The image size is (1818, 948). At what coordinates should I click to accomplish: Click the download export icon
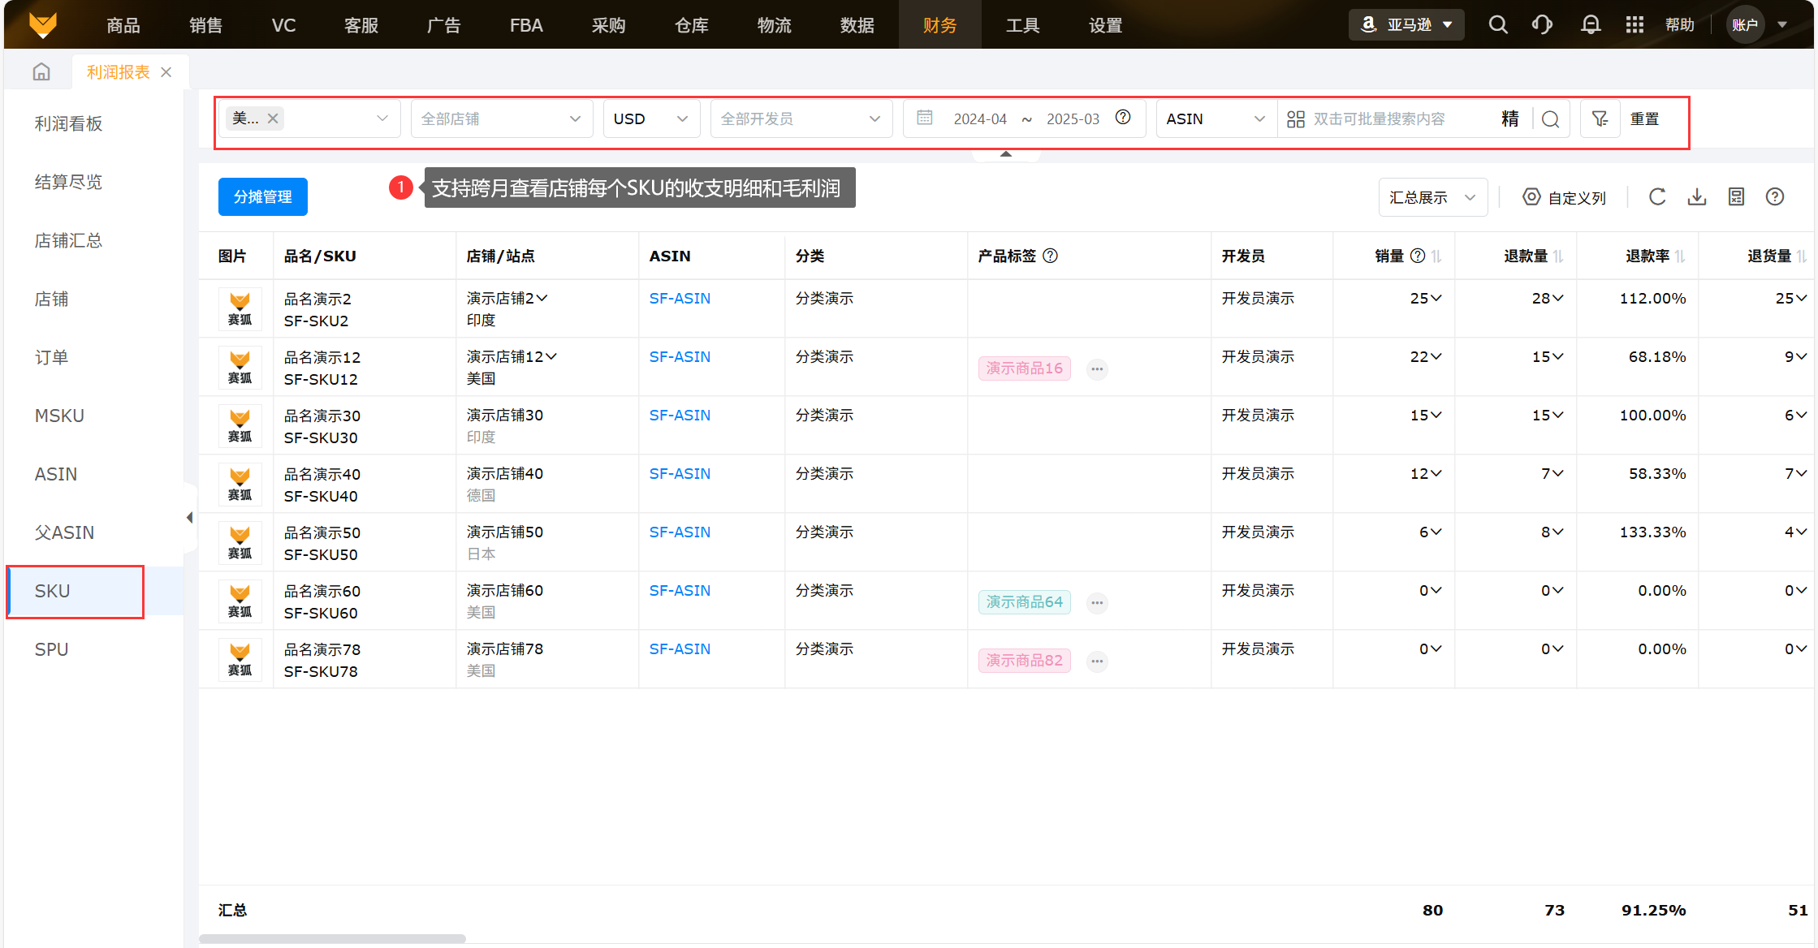(1697, 197)
